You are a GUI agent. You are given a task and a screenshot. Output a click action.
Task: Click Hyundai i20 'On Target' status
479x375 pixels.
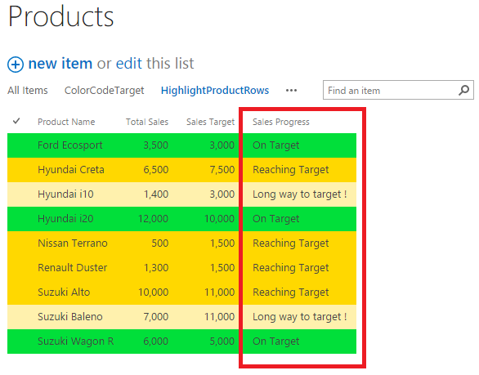[x=275, y=219]
